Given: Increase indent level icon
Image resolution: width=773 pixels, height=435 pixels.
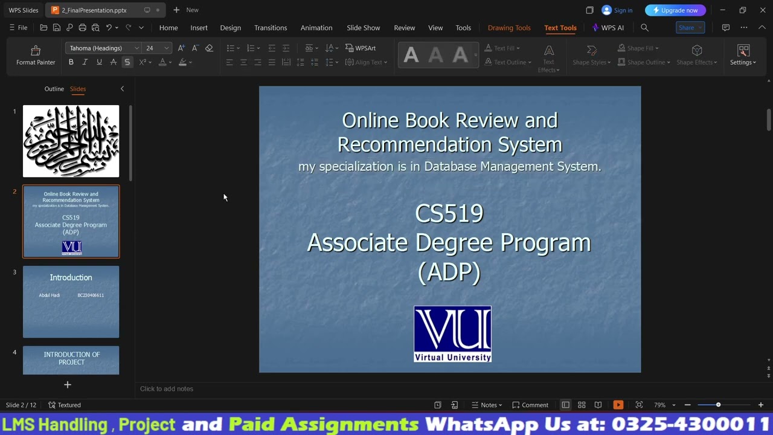Looking at the screenshot, I should (286, 48).
